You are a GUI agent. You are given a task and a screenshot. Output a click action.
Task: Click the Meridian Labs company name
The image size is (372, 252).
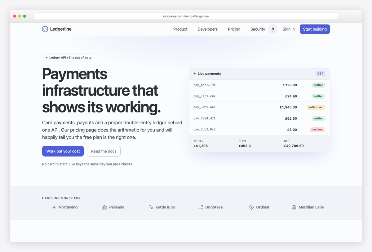click(311, 207)
